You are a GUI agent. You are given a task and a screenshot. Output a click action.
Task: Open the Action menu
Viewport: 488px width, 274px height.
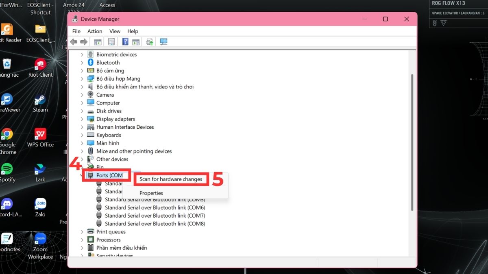click(x=95, y=31)
